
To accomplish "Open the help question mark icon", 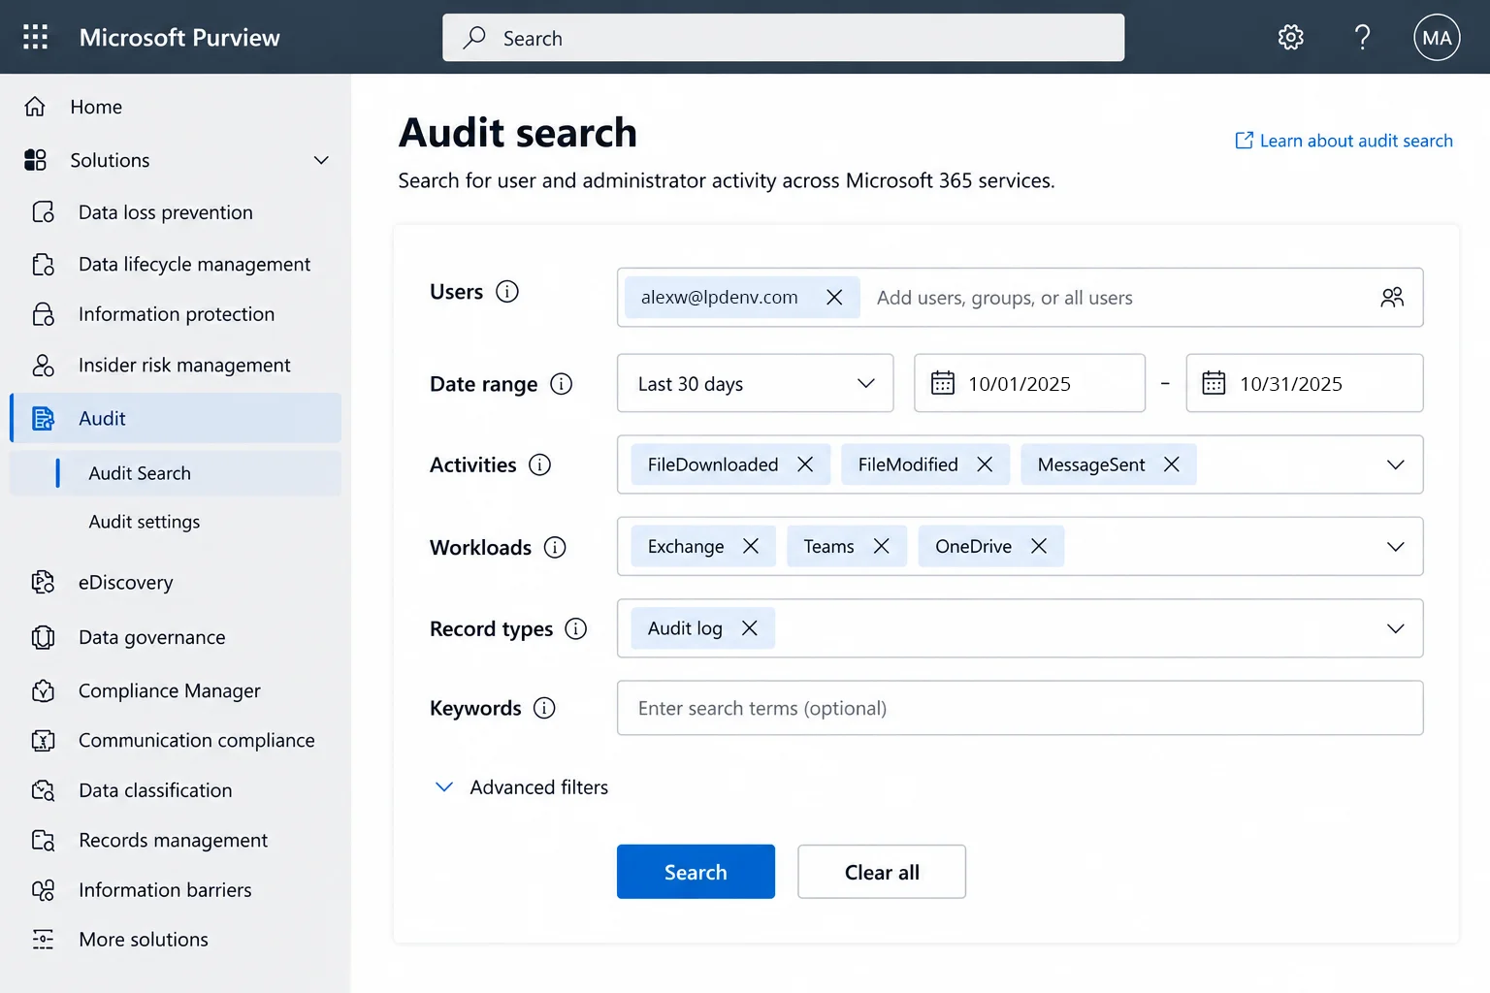I will (1363, 38).
